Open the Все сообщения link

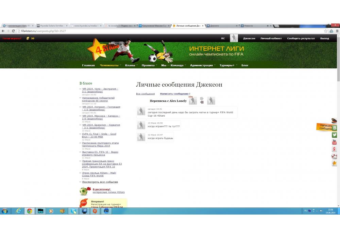145,94
